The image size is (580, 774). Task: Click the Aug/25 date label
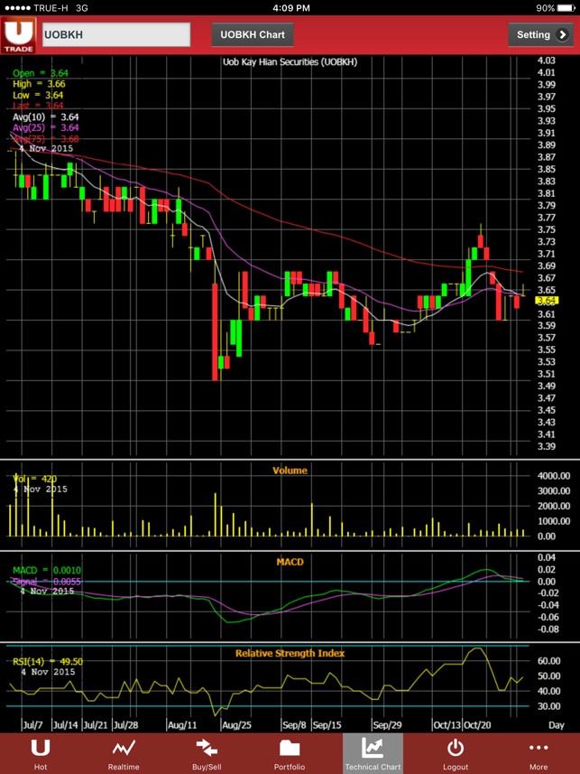click(237, 725)
